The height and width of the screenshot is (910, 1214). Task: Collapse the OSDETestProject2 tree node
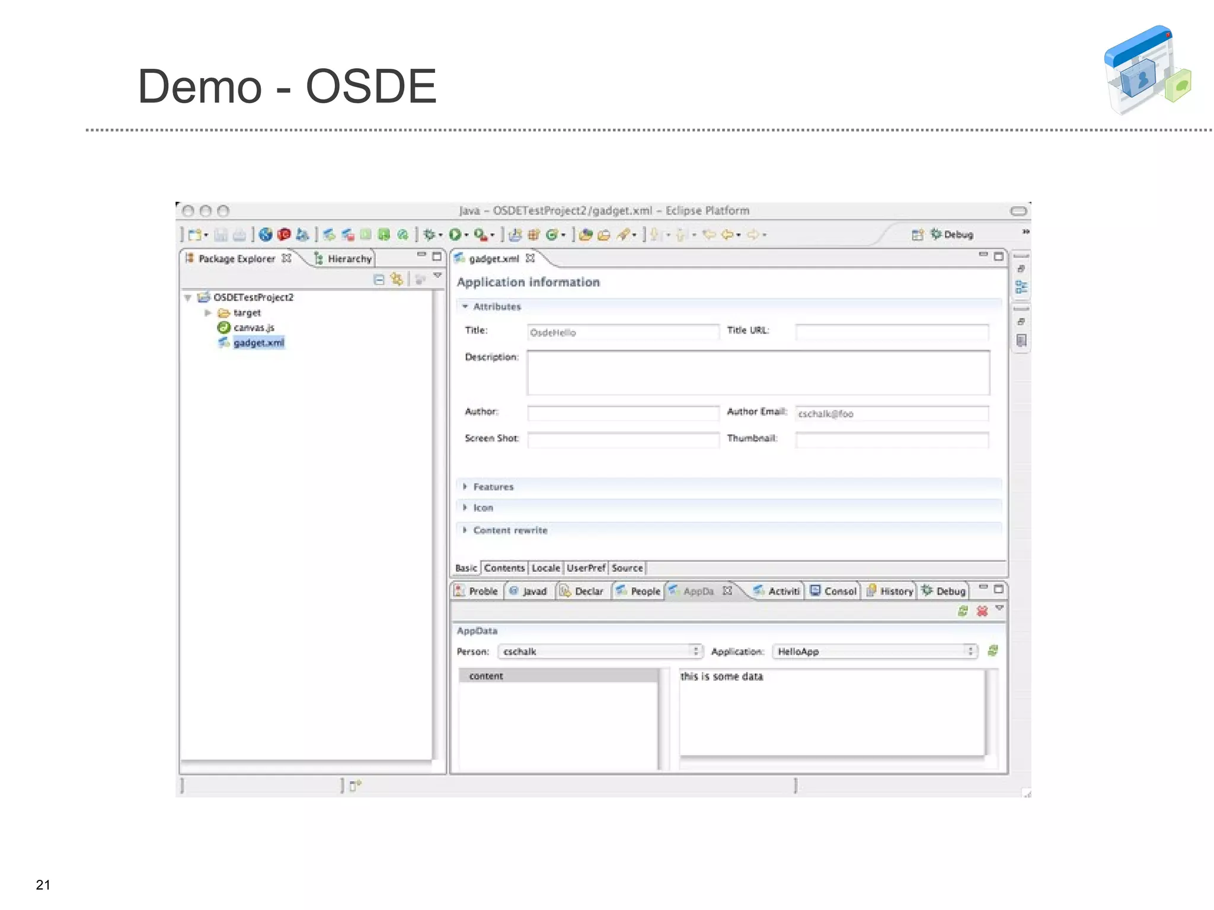[188, 297]
